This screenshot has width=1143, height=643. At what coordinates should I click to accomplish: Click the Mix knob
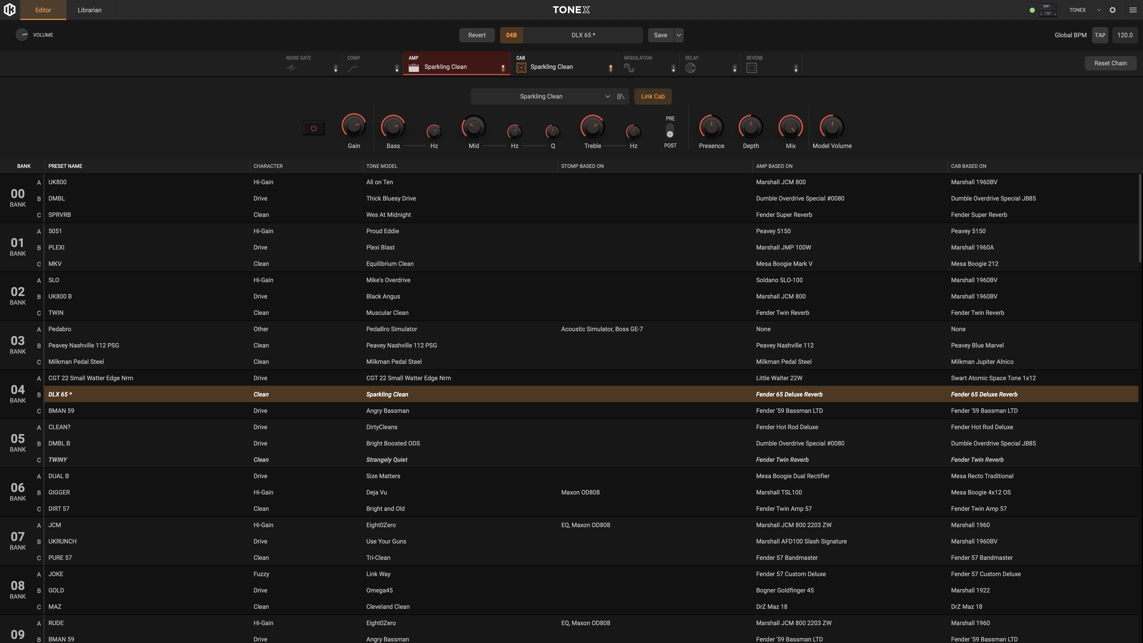pyautogui.click(x=791, y=127)
